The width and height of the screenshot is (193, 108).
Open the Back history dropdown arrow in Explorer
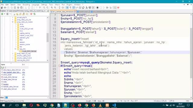pos(5,14)
